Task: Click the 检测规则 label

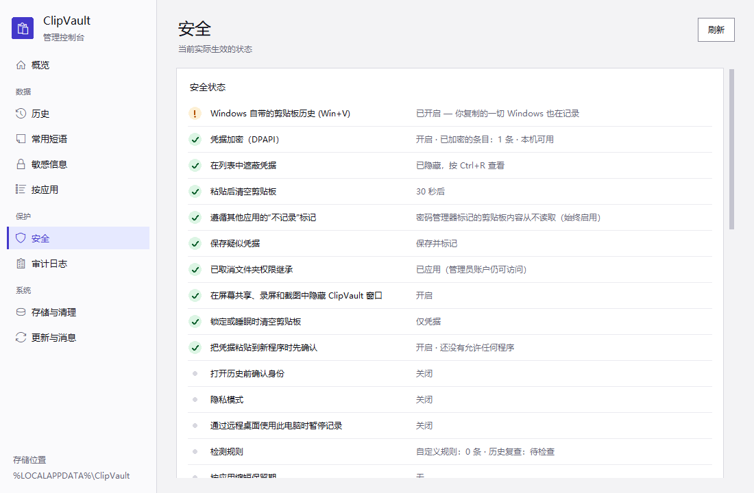Action: click(226, 451)
